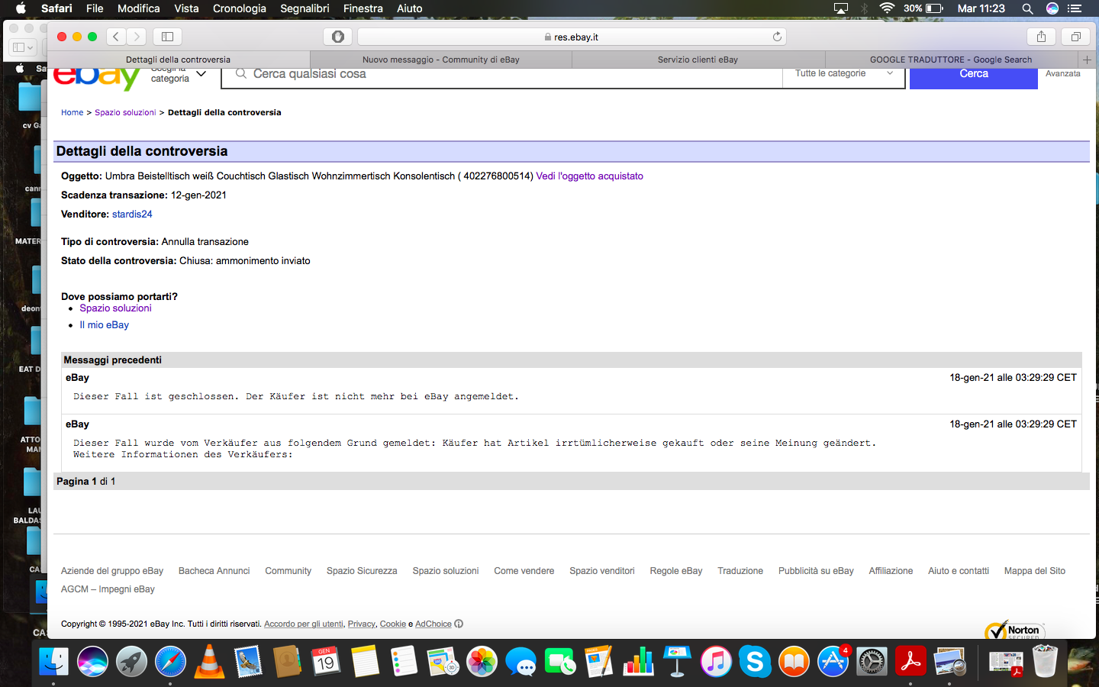Open Wi-Fi status menu
The width and height of the screenshot is (1099, 687).
[887, 8]
